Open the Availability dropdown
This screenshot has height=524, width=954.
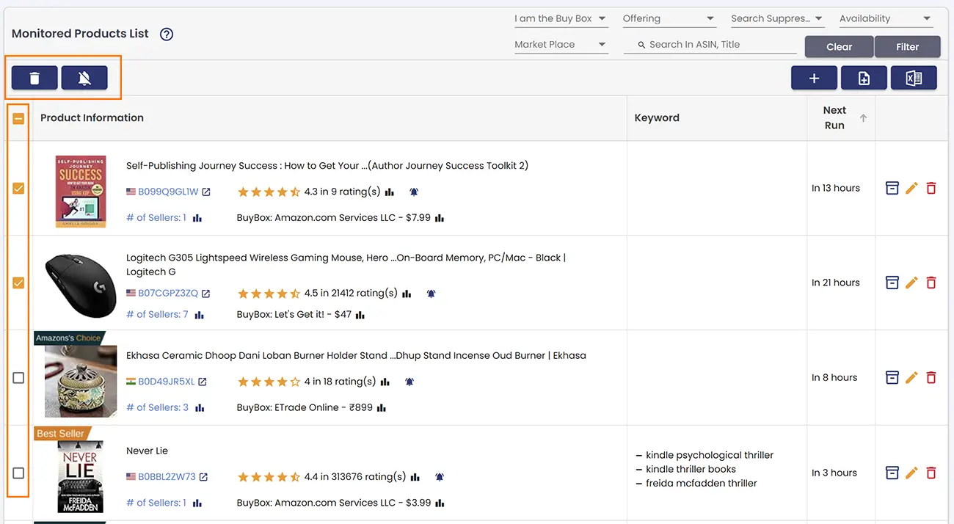pos(886,18)
